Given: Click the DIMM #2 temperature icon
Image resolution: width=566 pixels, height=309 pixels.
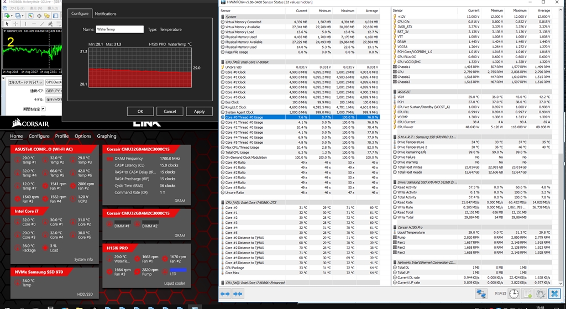Looking at the screenshot, I should pos(137,224).
